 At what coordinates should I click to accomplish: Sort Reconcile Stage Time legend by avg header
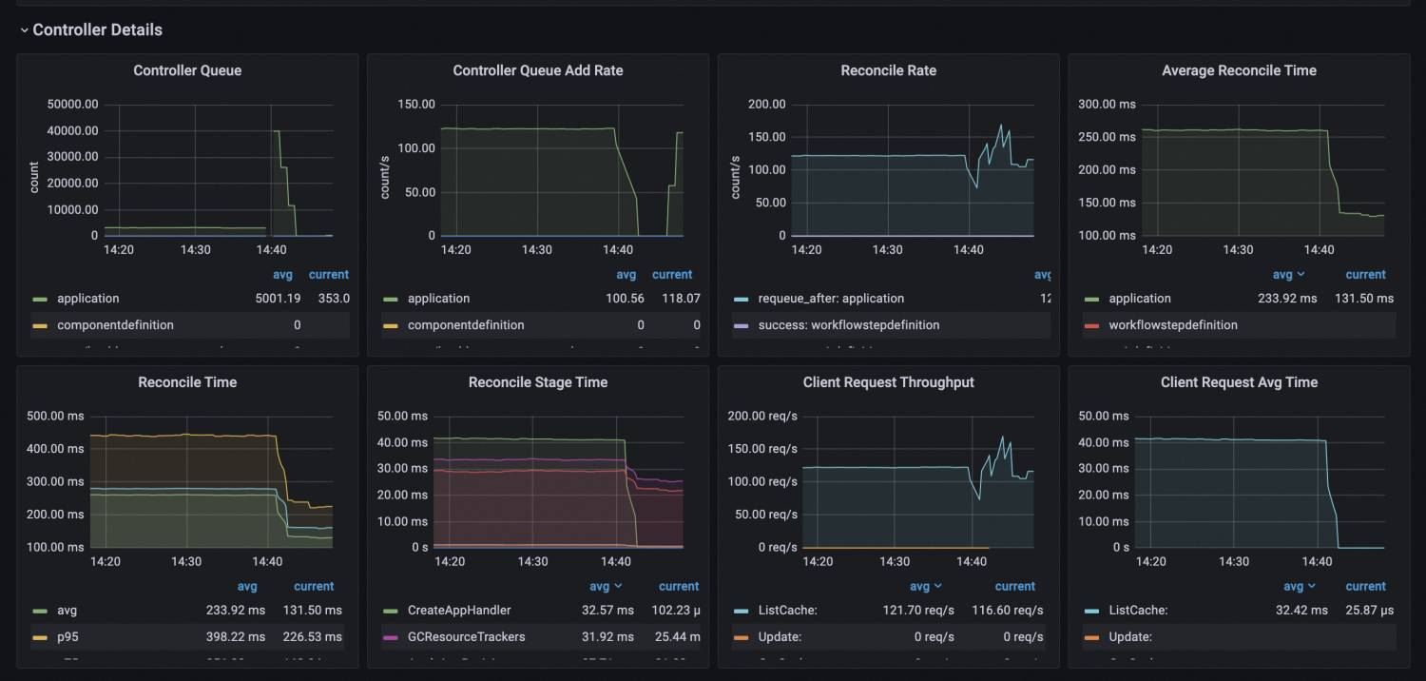pyautogui.click(x=606, y=587)
